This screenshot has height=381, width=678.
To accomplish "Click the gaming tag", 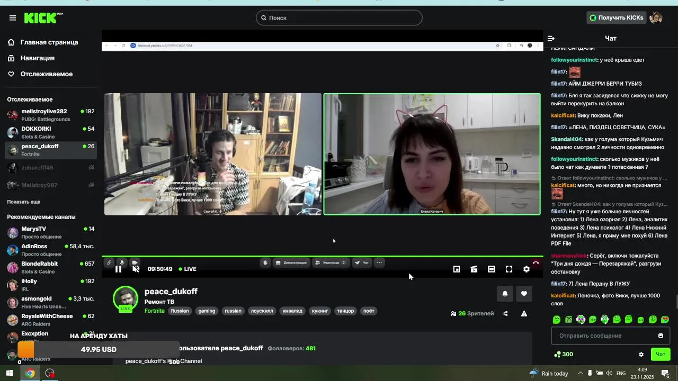I will (x=207, y=311).
